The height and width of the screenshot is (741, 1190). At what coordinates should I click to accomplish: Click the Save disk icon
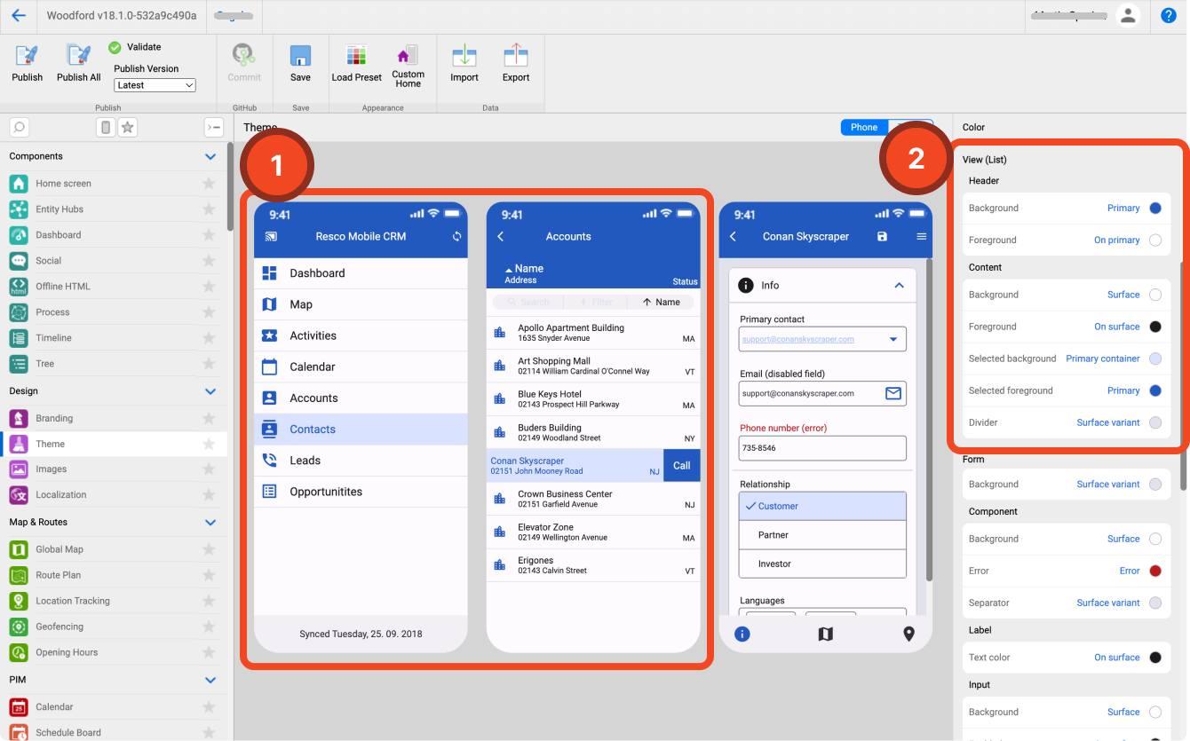(x=301, y=56)
